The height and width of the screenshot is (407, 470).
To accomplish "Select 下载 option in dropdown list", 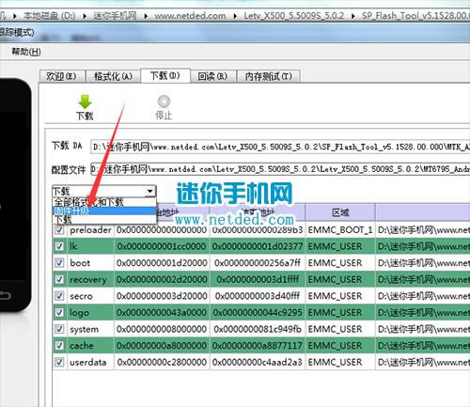I will (x=104, y=219).
